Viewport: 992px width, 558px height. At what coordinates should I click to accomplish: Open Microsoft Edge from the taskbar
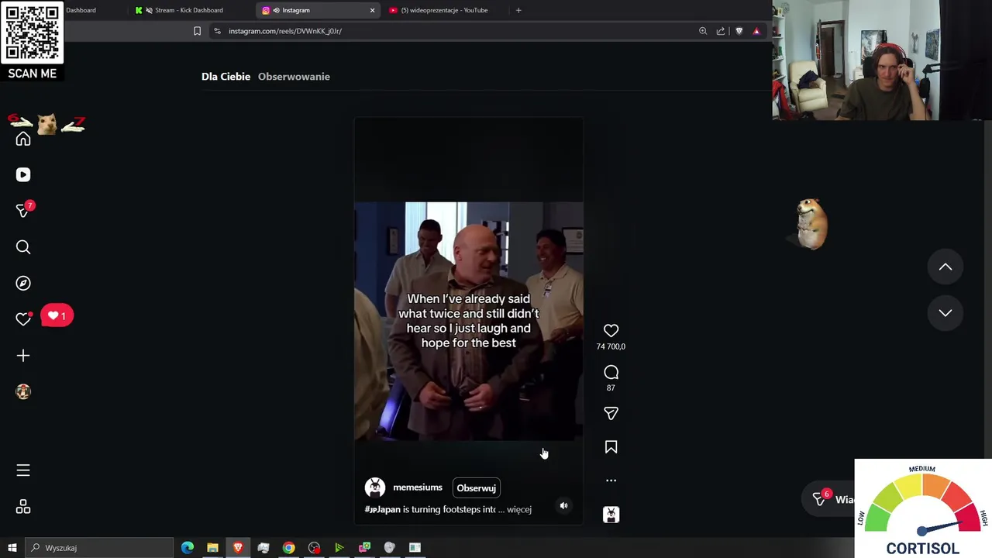(x=188, y=548)
